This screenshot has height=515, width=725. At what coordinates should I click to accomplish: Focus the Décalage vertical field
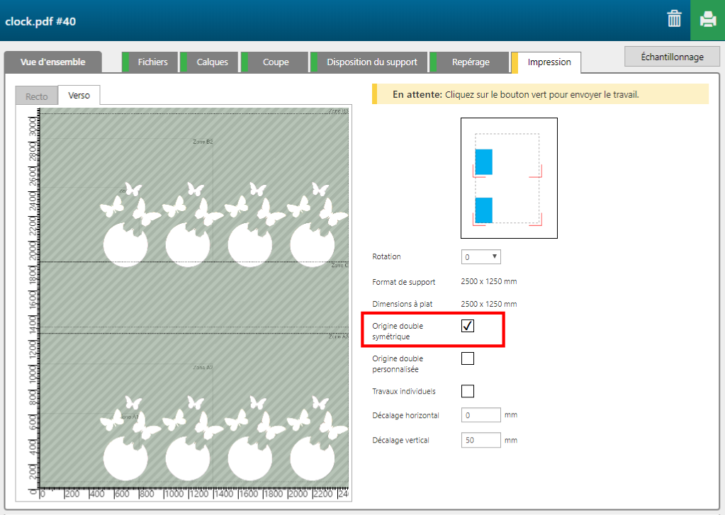[x=481, y=440]
